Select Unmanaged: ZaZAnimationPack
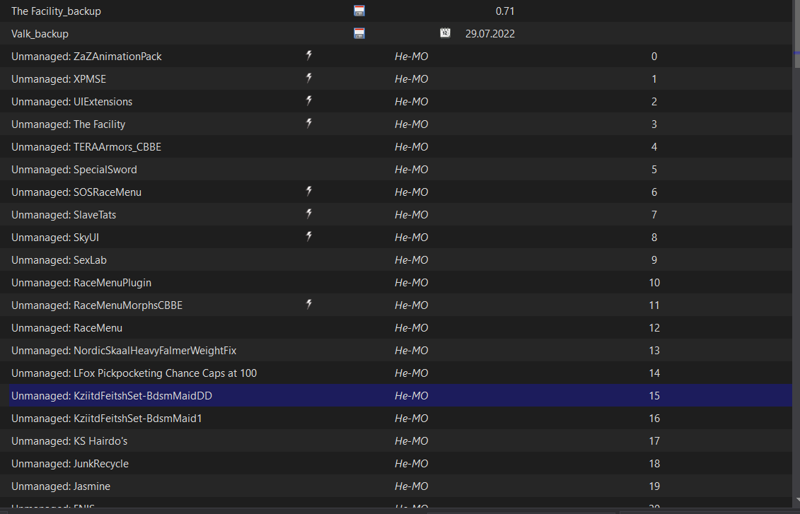This screenshot has height=514, width=800. tap(396, 56)
